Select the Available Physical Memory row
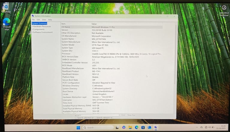This screenshot has width=230, height=132. 113,111
